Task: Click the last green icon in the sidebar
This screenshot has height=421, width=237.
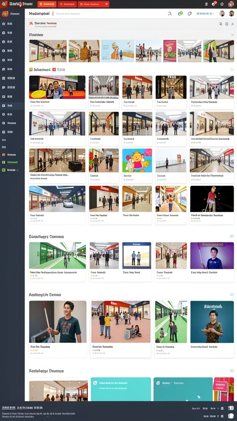Action: click(3, 170)
